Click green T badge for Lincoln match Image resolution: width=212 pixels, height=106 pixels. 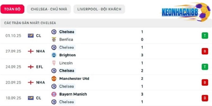coord(205,67)
